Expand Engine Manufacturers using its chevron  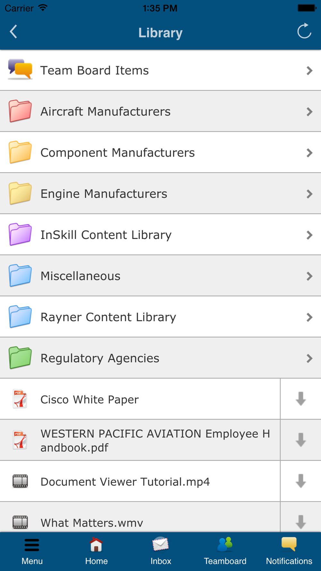point(309,194)
